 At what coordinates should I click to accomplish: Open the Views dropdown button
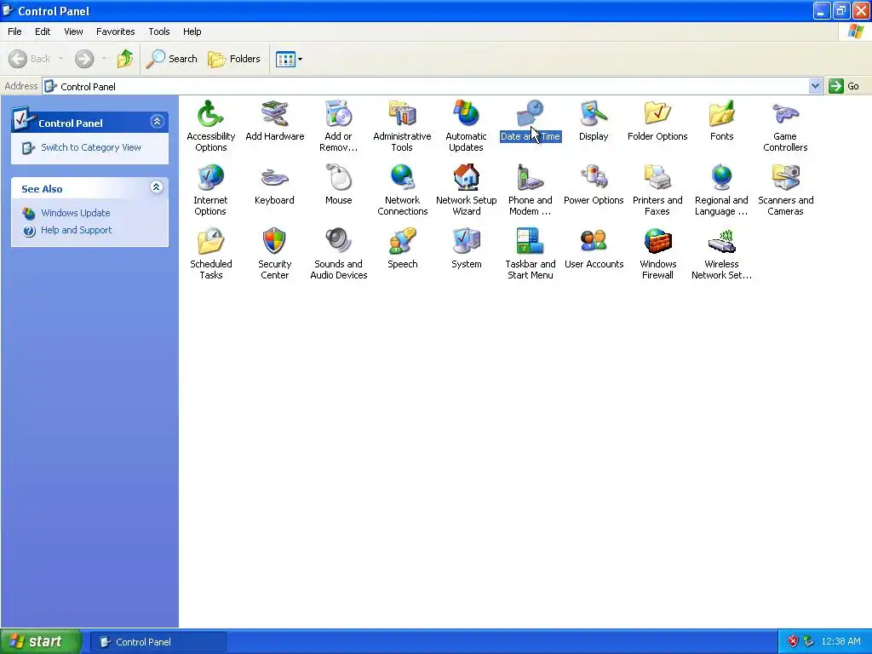[x=290, y=59]
